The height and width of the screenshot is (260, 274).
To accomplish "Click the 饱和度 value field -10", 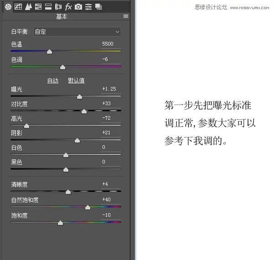I will click(x=111, y=215).
